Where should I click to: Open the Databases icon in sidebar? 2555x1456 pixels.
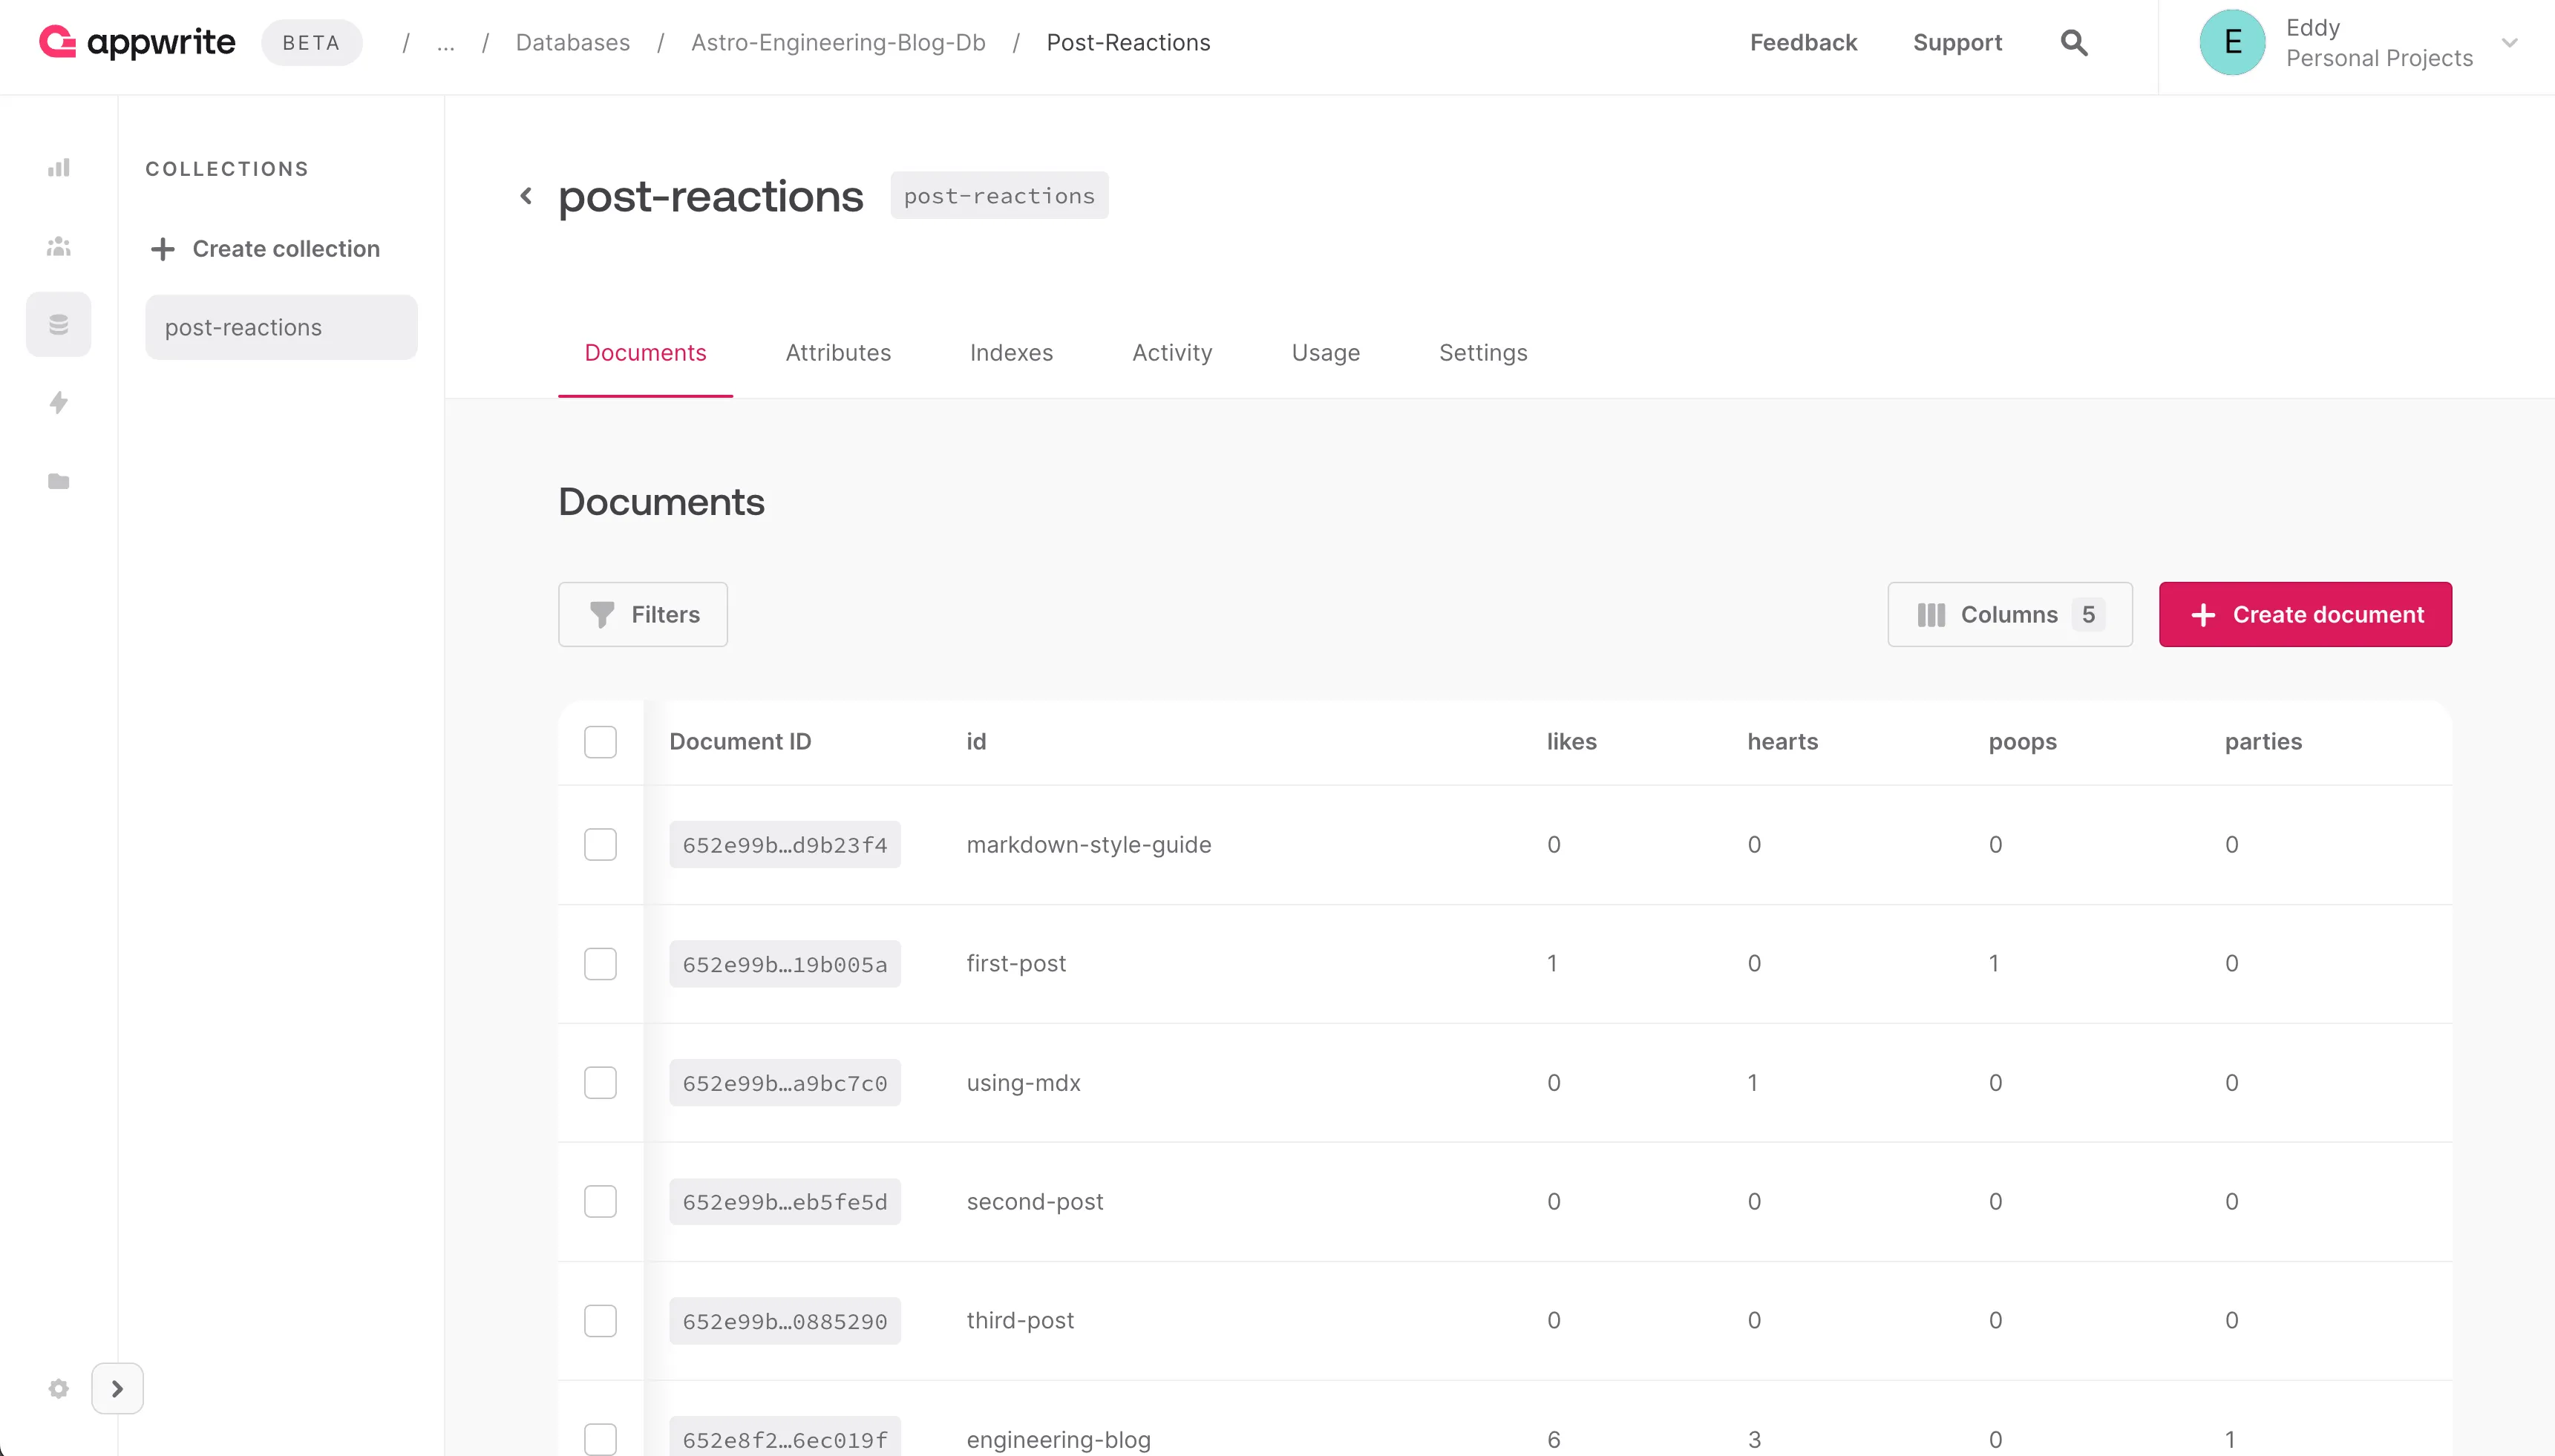58,323
